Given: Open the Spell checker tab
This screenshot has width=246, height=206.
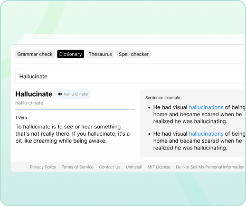Looking at the screenshot, I should click(x=134, y=54).
